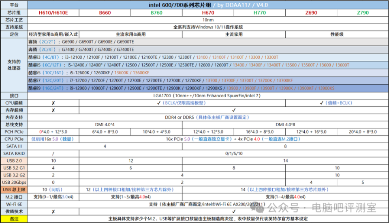Select the ✗ mark in 内存超频 row
Viewport: 389px width, 223px height.
tap(53, 110)
